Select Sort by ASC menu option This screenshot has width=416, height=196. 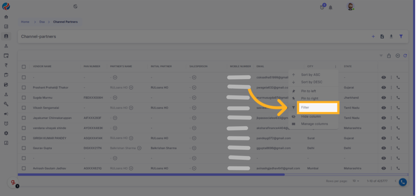pos(310,75)
